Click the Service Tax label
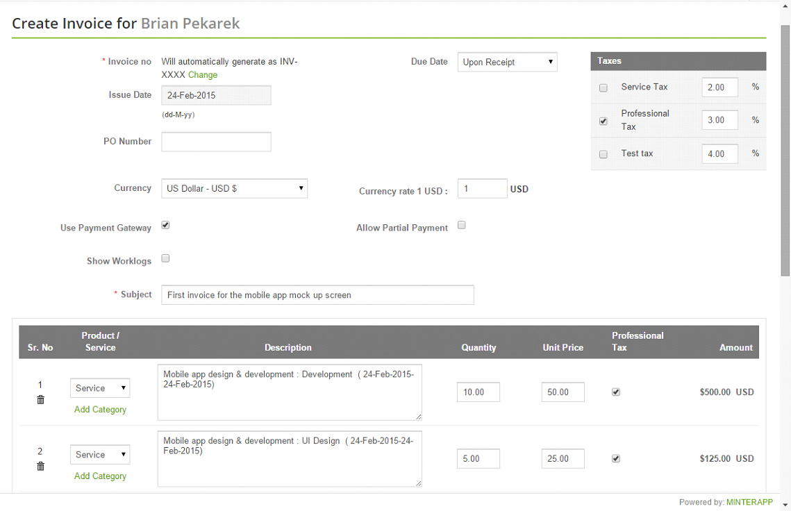The width and height of the screenshot is (791, 511). point(644,87)
